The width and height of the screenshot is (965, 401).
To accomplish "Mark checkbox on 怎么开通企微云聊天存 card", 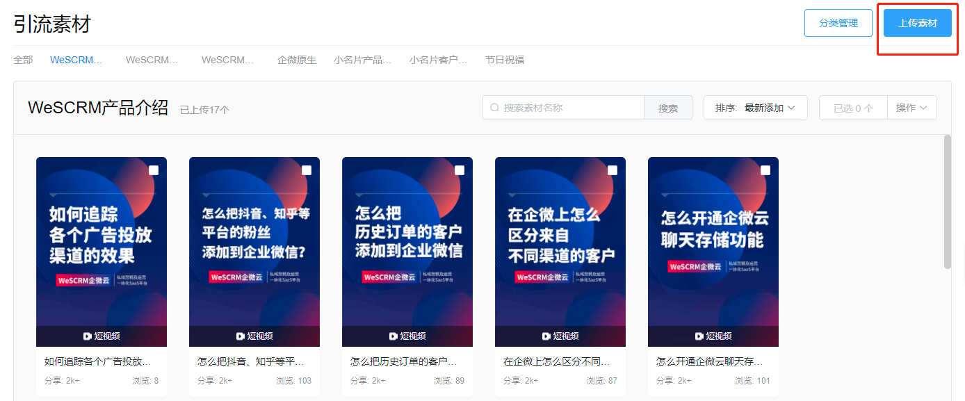I will pos(765,170).
